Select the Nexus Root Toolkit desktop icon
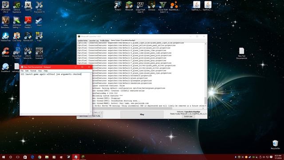Screen dimensions: 284x160 [17, 53]
